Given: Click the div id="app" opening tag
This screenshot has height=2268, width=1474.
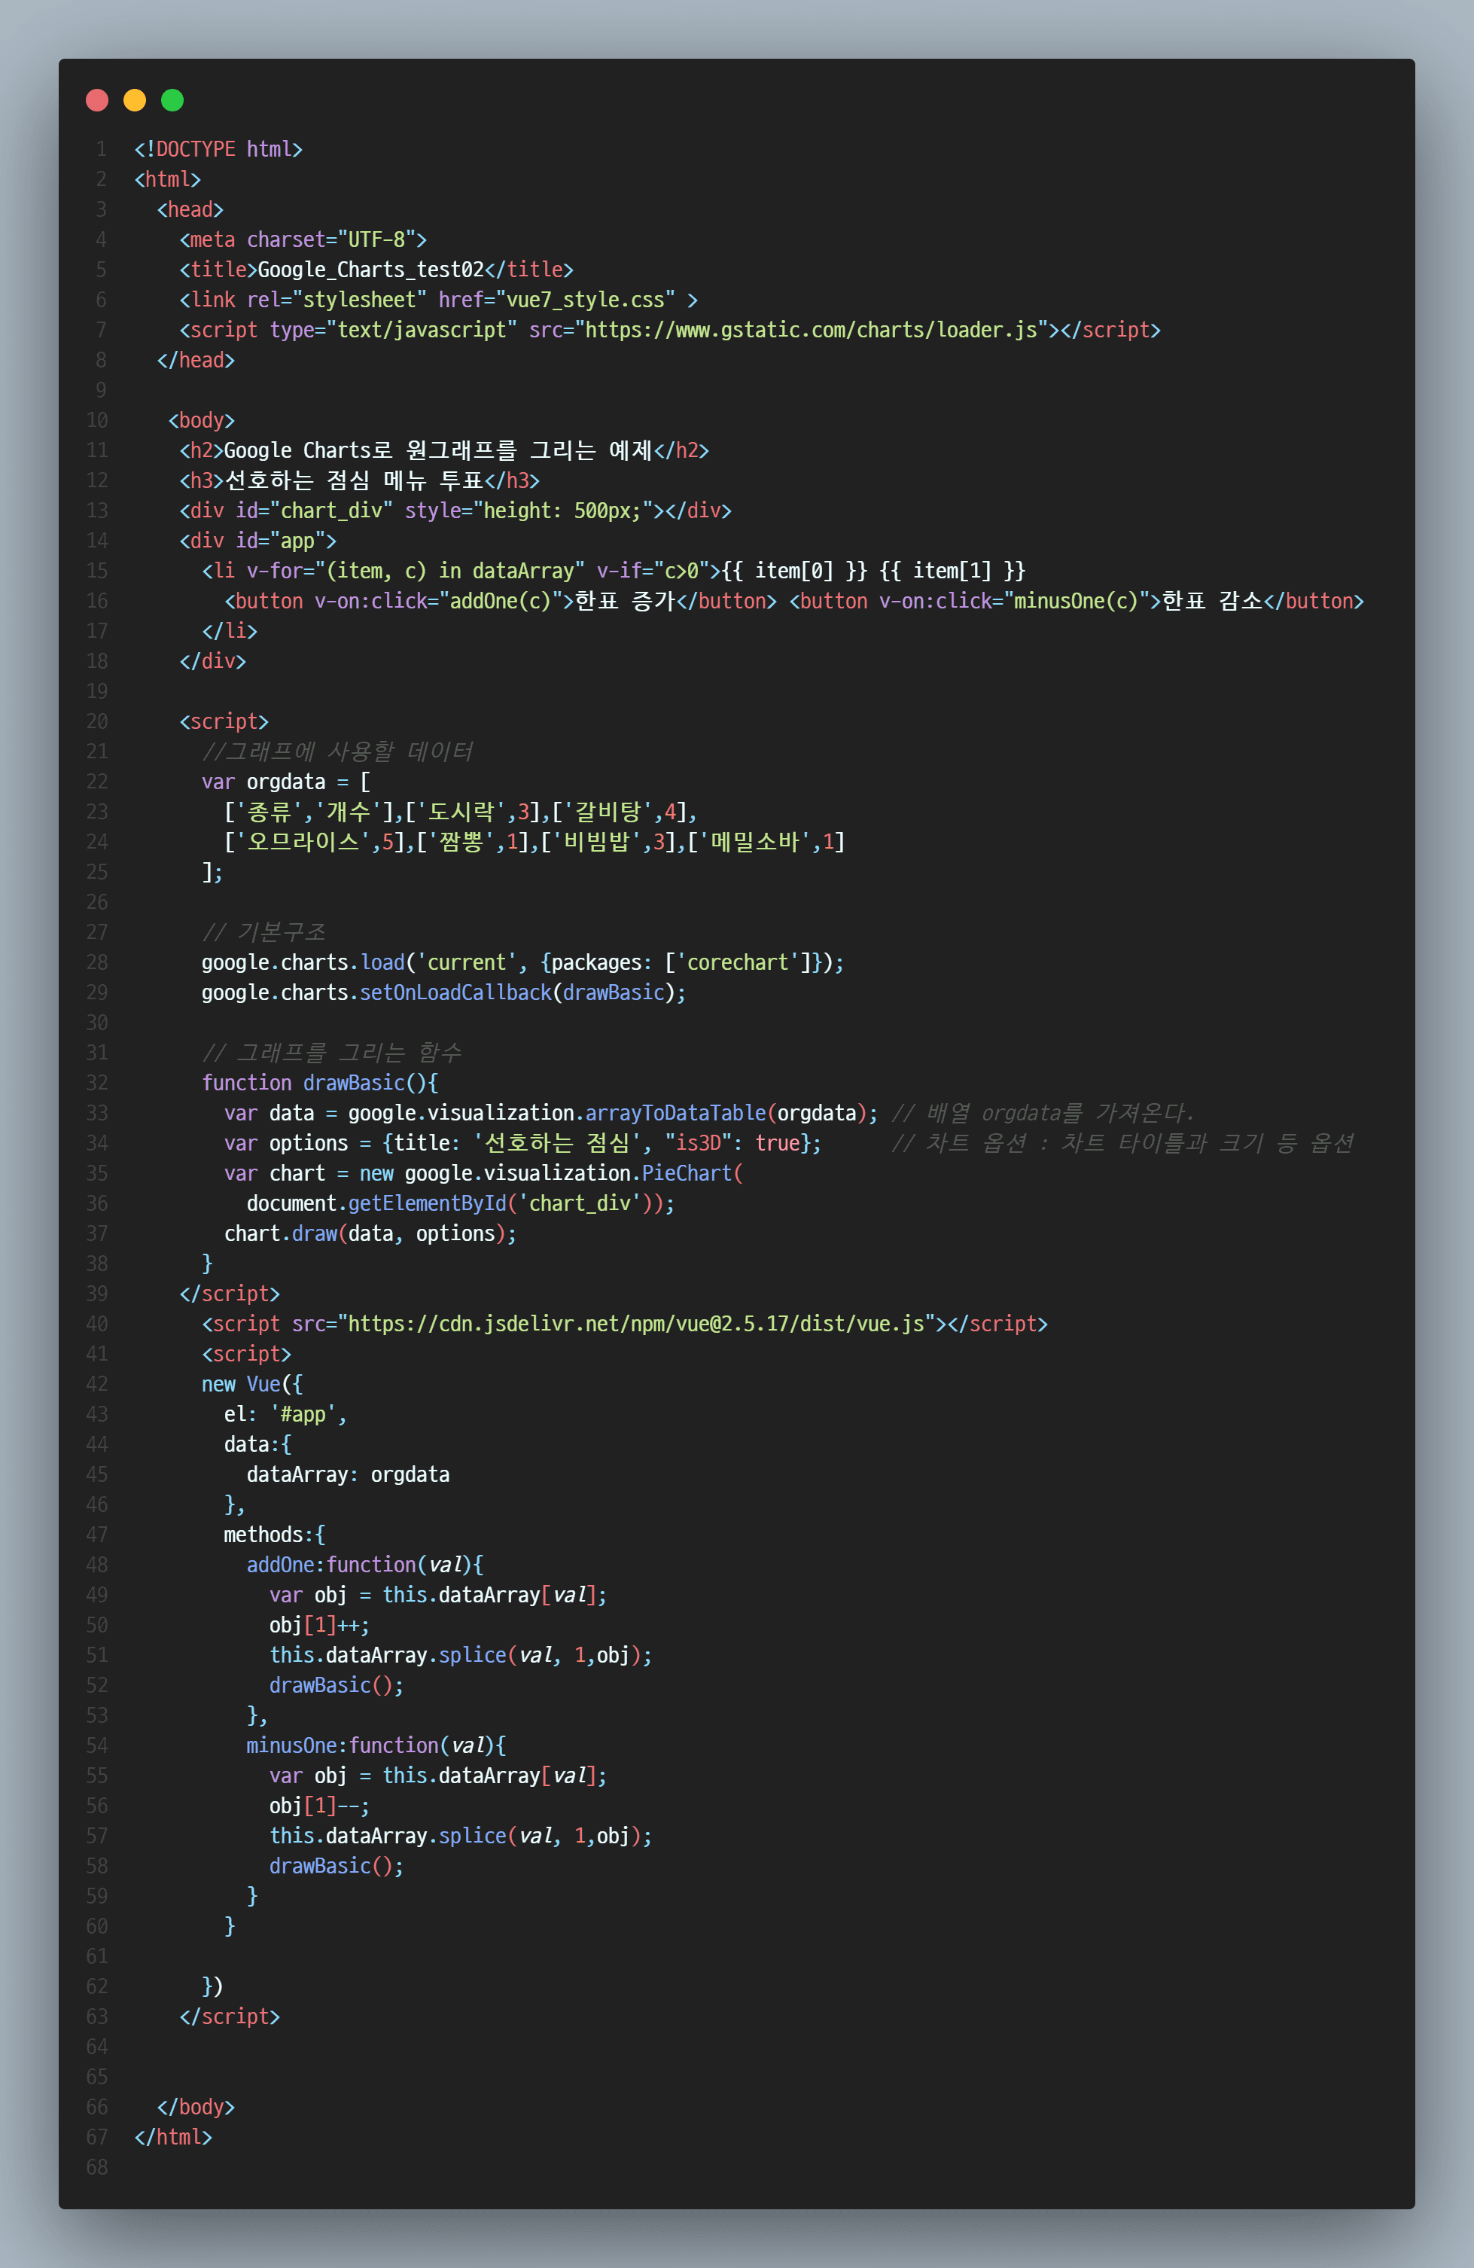Looking at the screenshot, I should 257,541.
